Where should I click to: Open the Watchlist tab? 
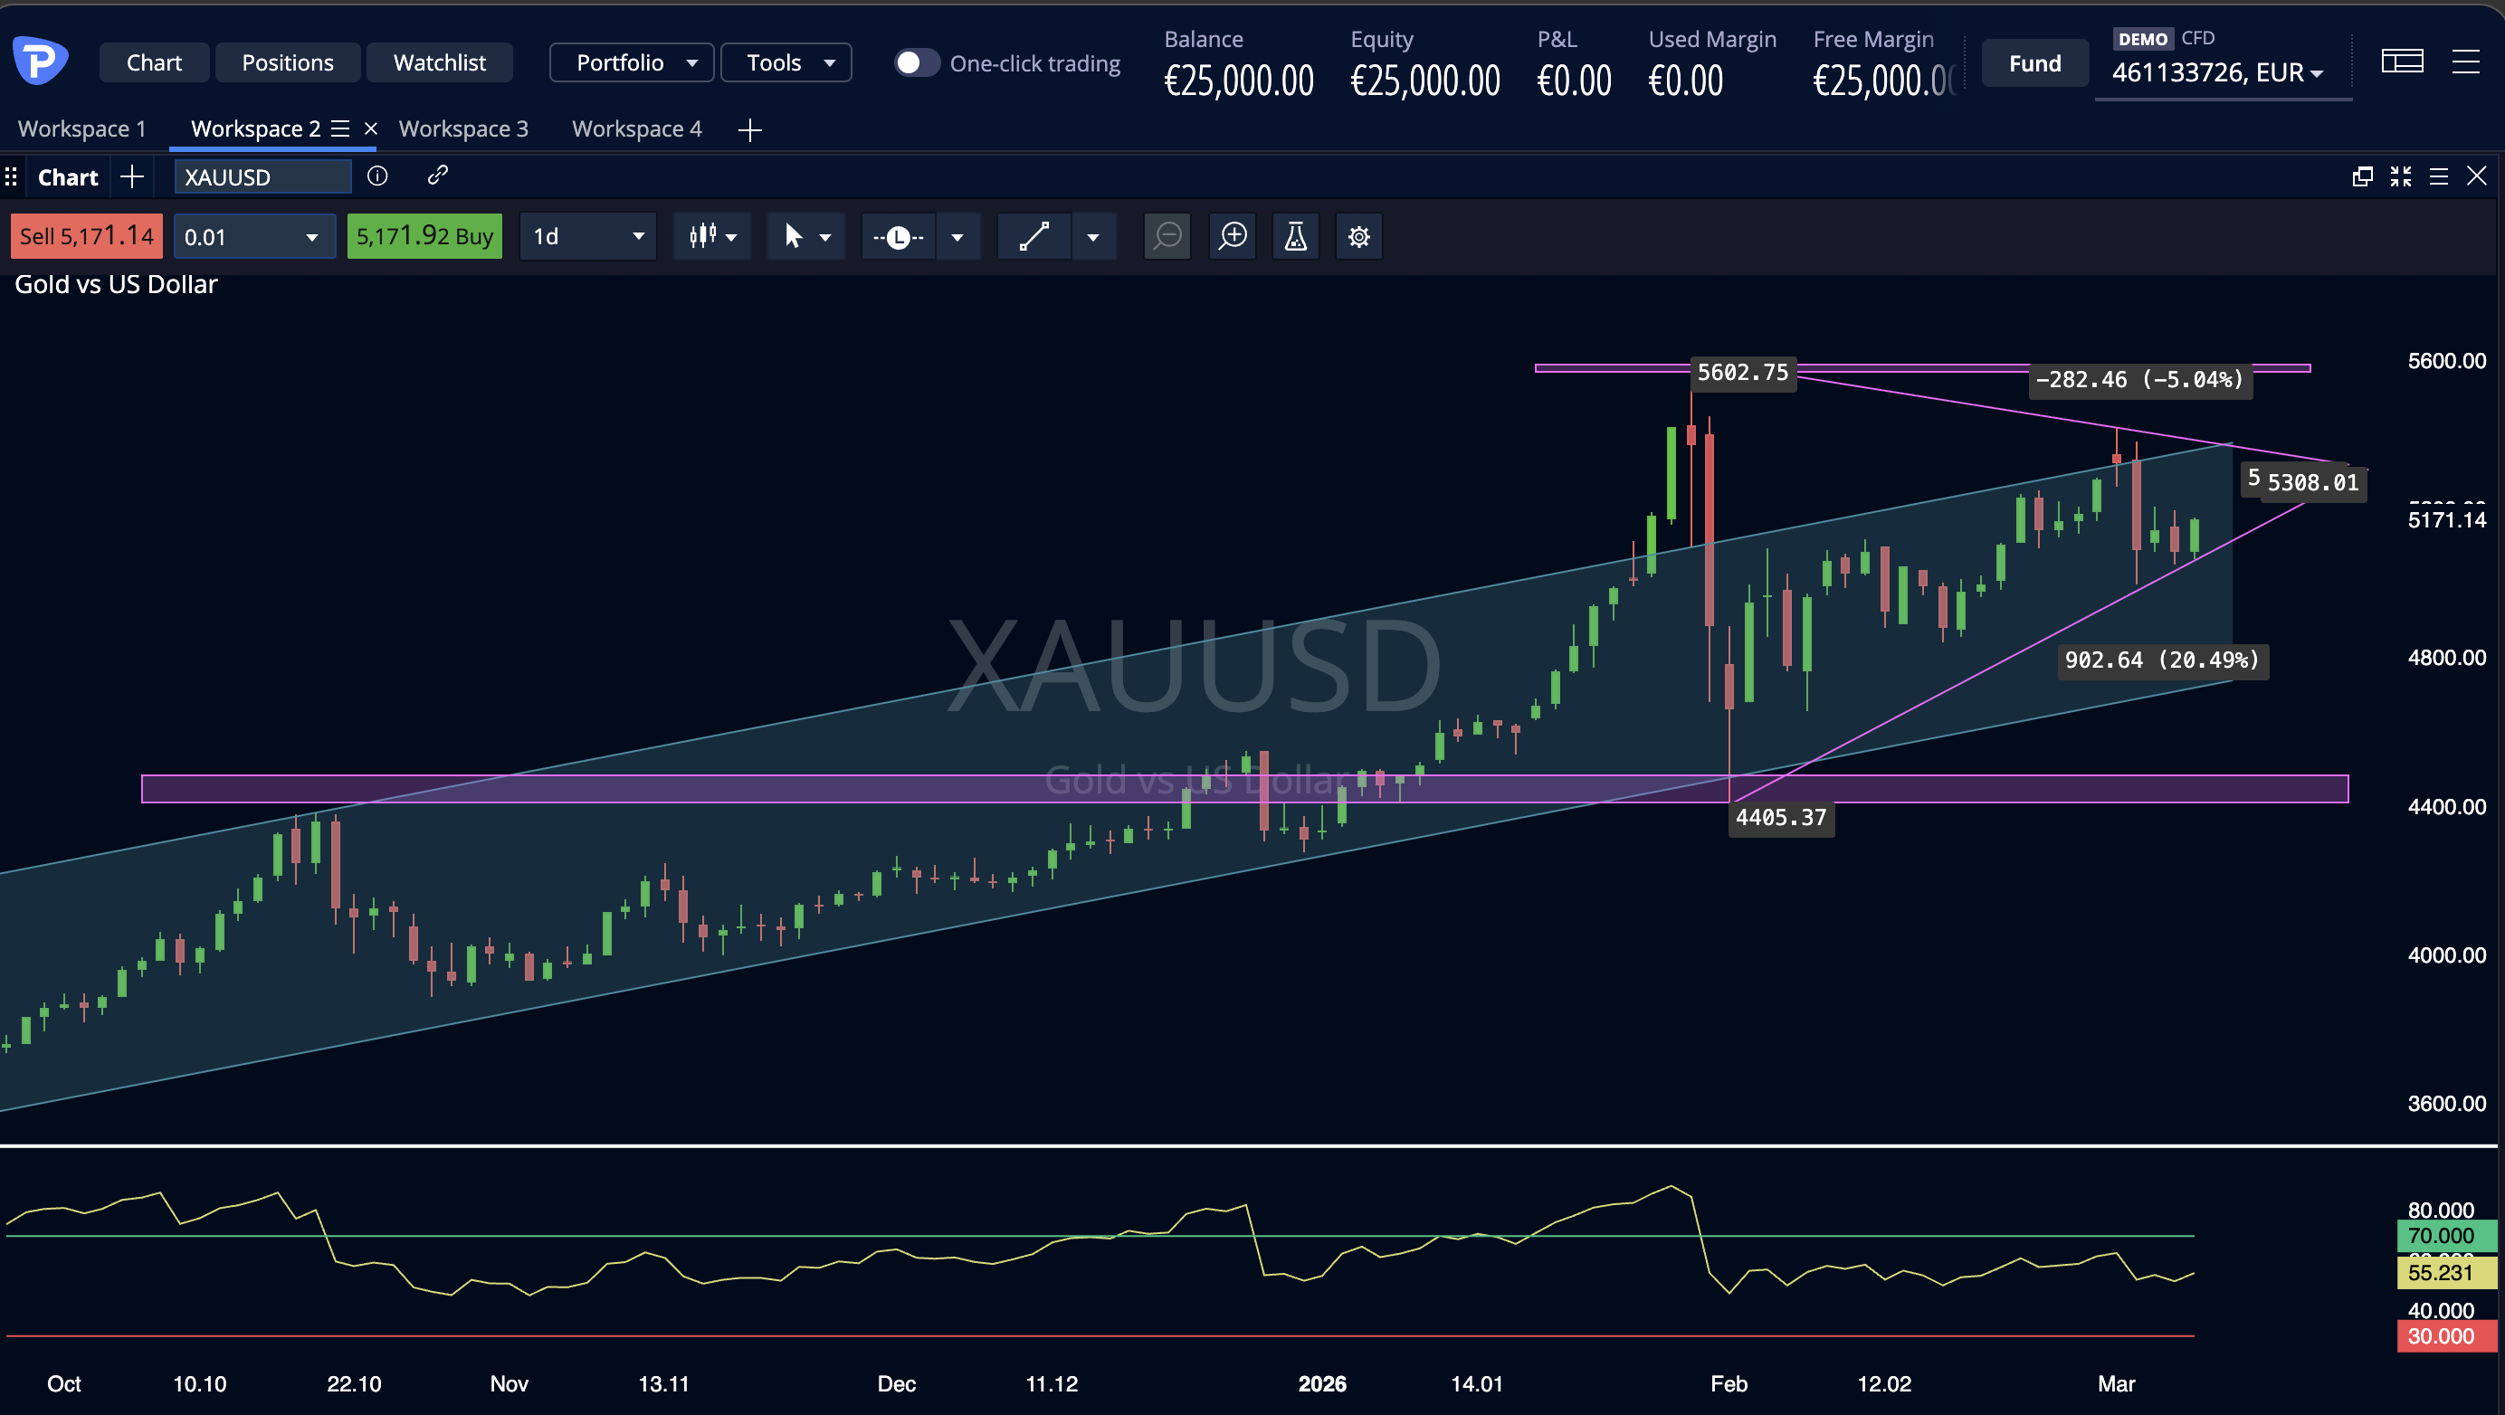pyautogui.click(x=440, y=63)
